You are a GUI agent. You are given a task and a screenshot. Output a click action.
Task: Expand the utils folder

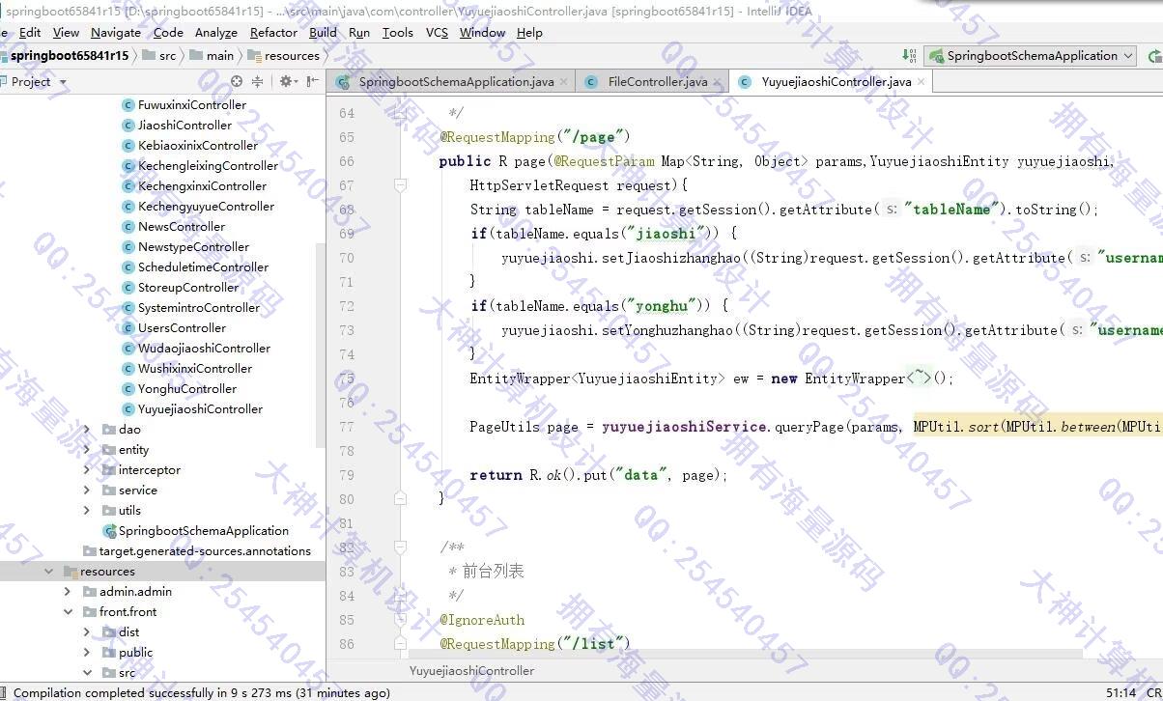coord(86,510)
